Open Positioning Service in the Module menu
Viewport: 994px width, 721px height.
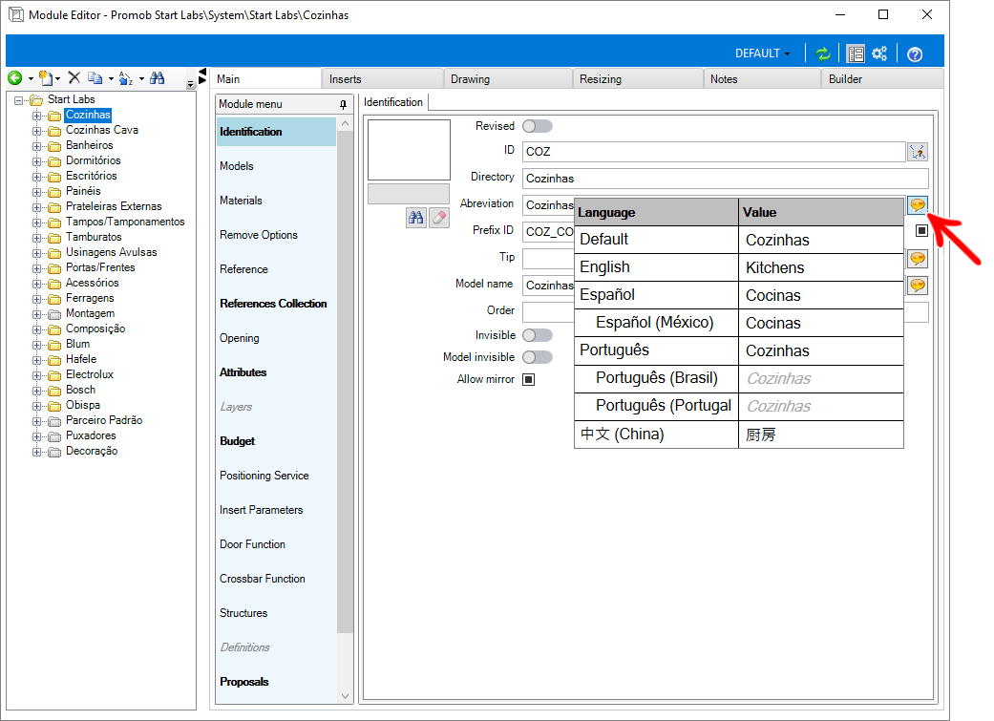[276, 476]
